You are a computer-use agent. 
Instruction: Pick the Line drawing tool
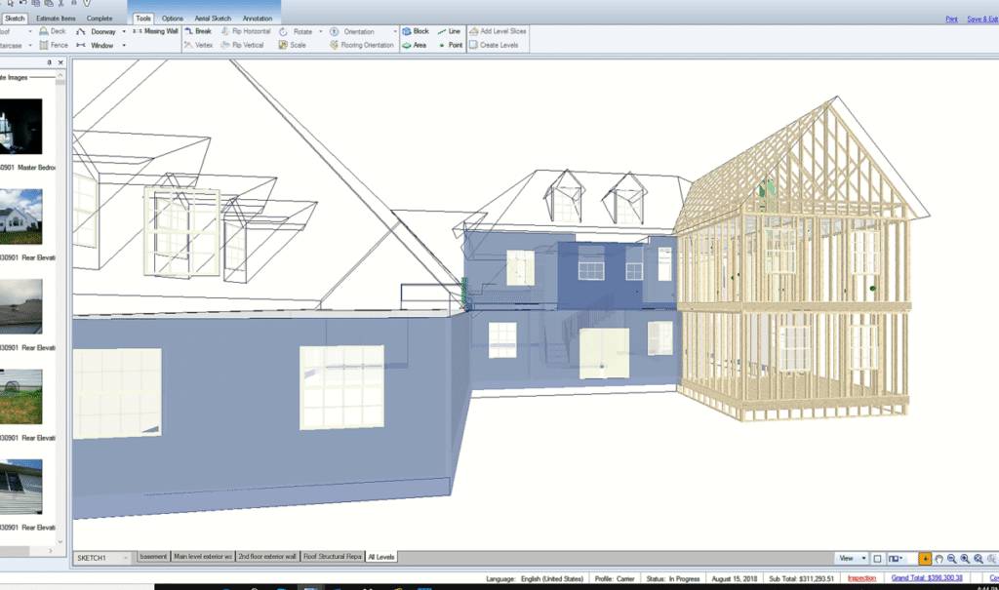tap(449, 31)
